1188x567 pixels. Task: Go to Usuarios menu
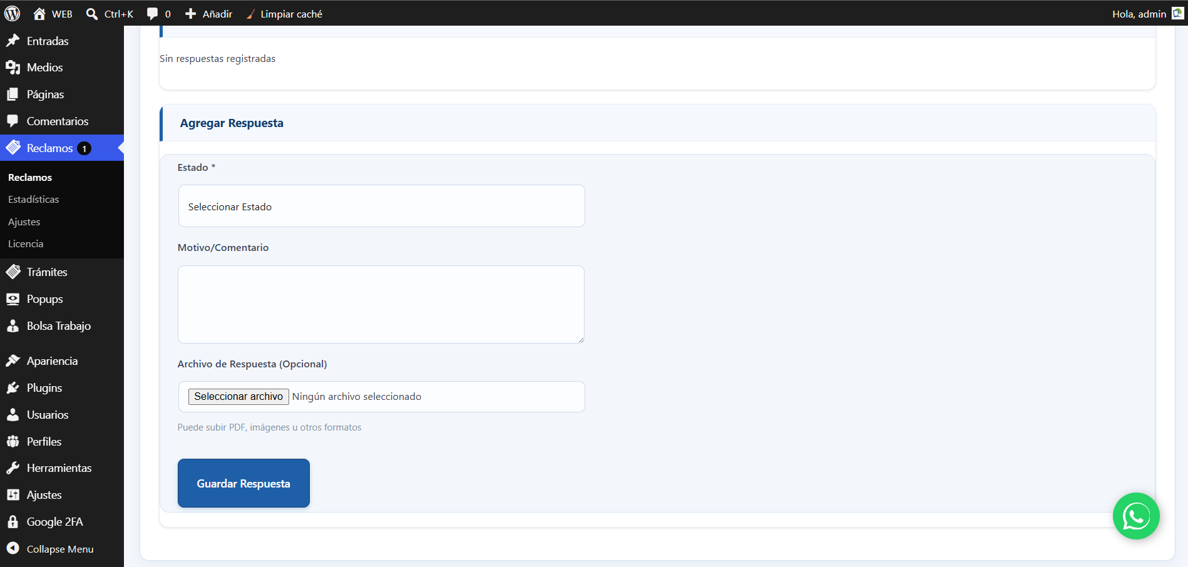[x=48, y=415]
